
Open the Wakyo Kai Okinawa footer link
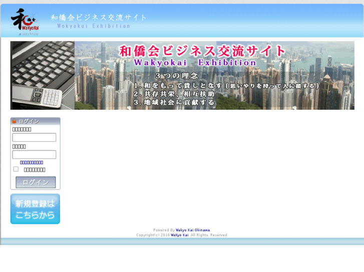[x=193, y=230]
